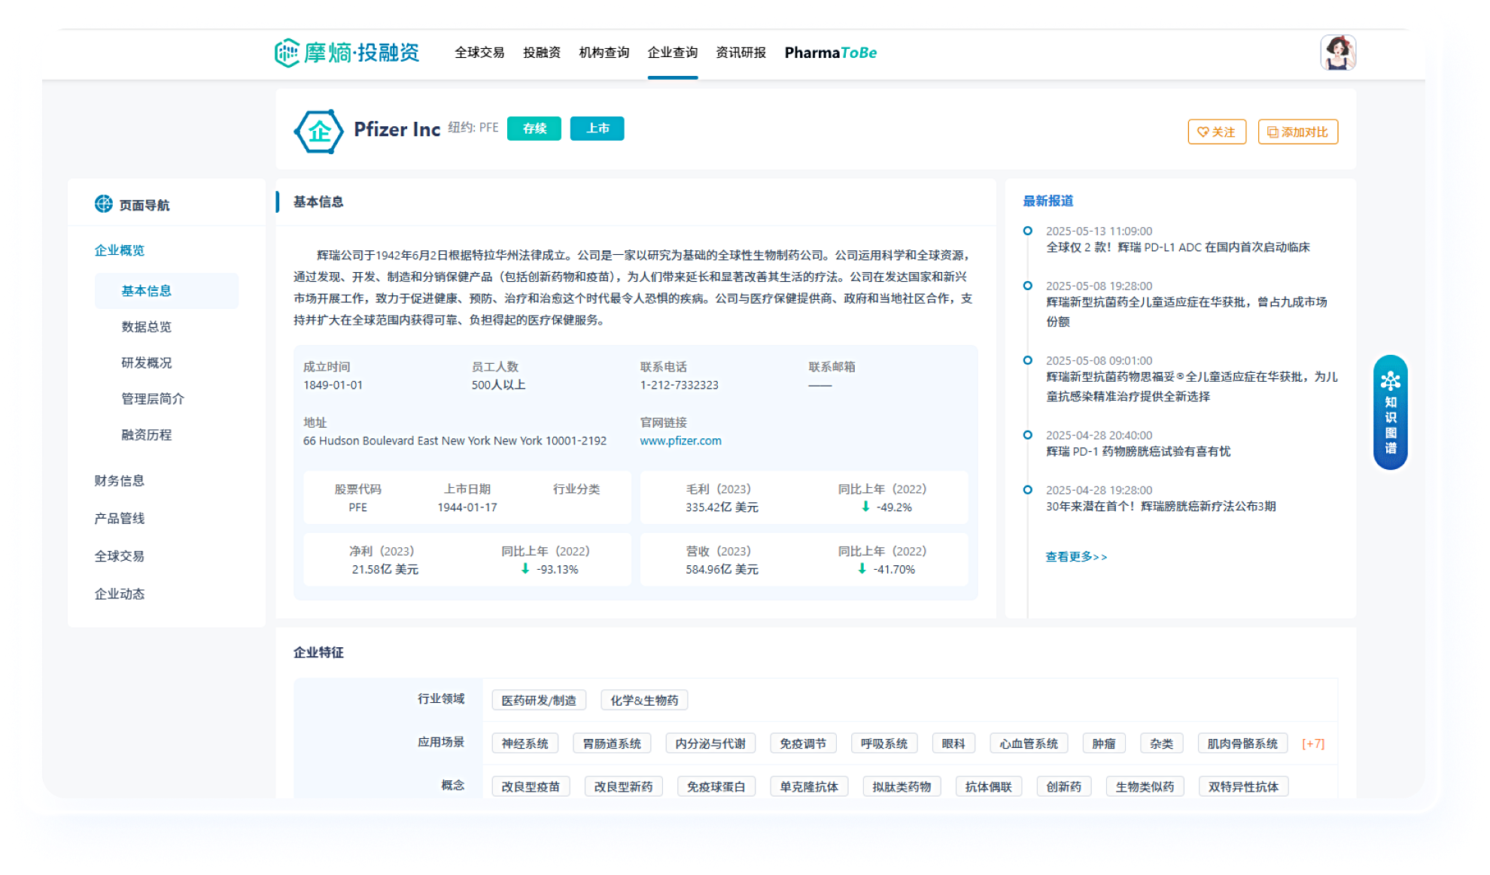Image resolution: width=1490 pixels, height=875 pixels.
Task: Click 查看更多>> under latest news
Action: tap(1076, 556)
